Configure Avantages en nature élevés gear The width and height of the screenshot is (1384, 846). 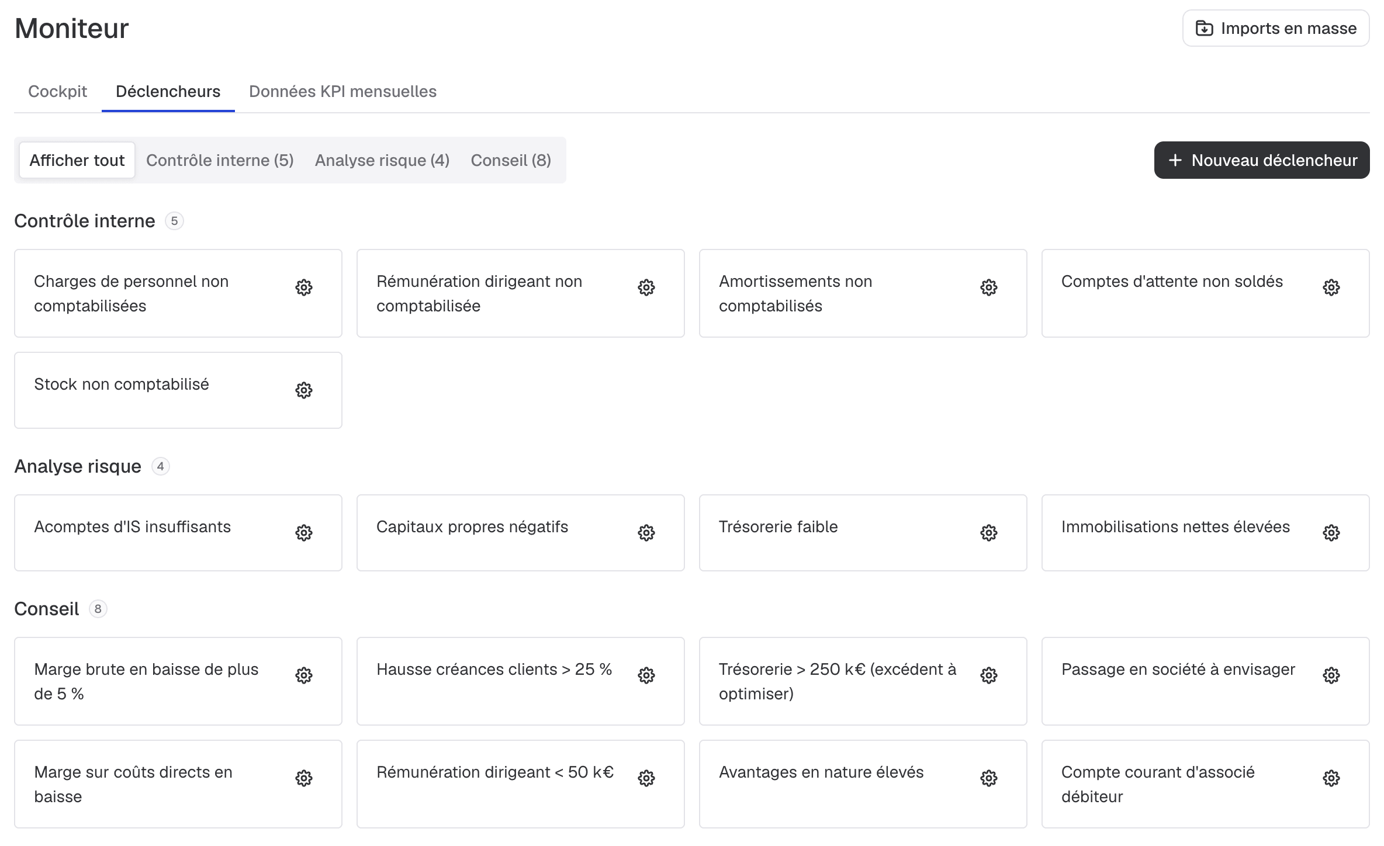coord(989,778)
